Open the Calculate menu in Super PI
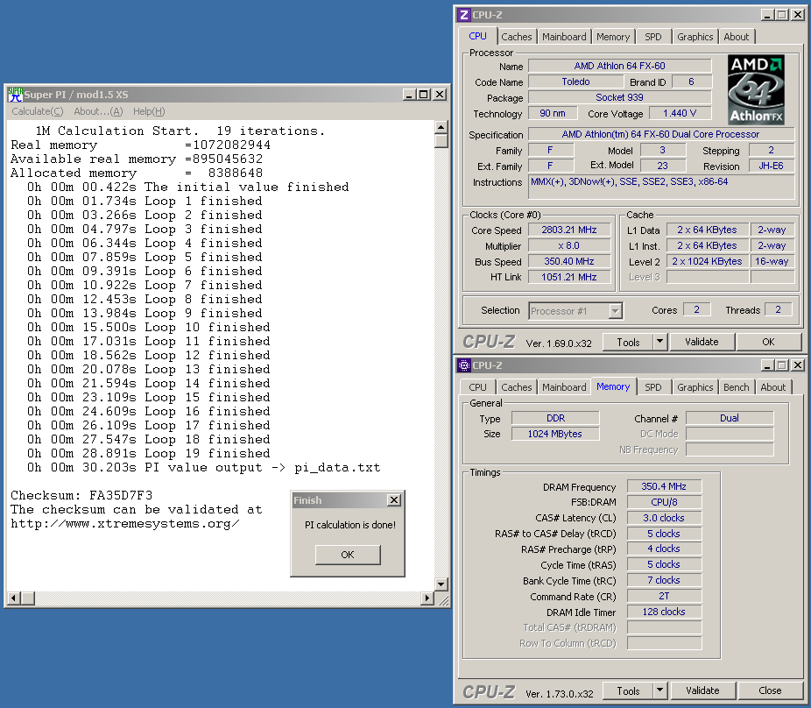Screen dimensions: 811x708 point(37,111)
